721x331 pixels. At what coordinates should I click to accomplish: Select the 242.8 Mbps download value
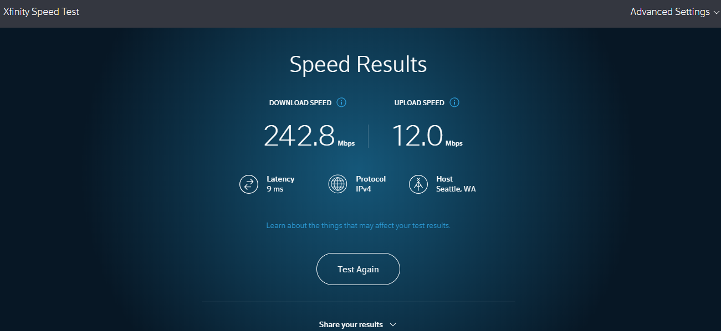pyautogui.click(x=309, y=136)
